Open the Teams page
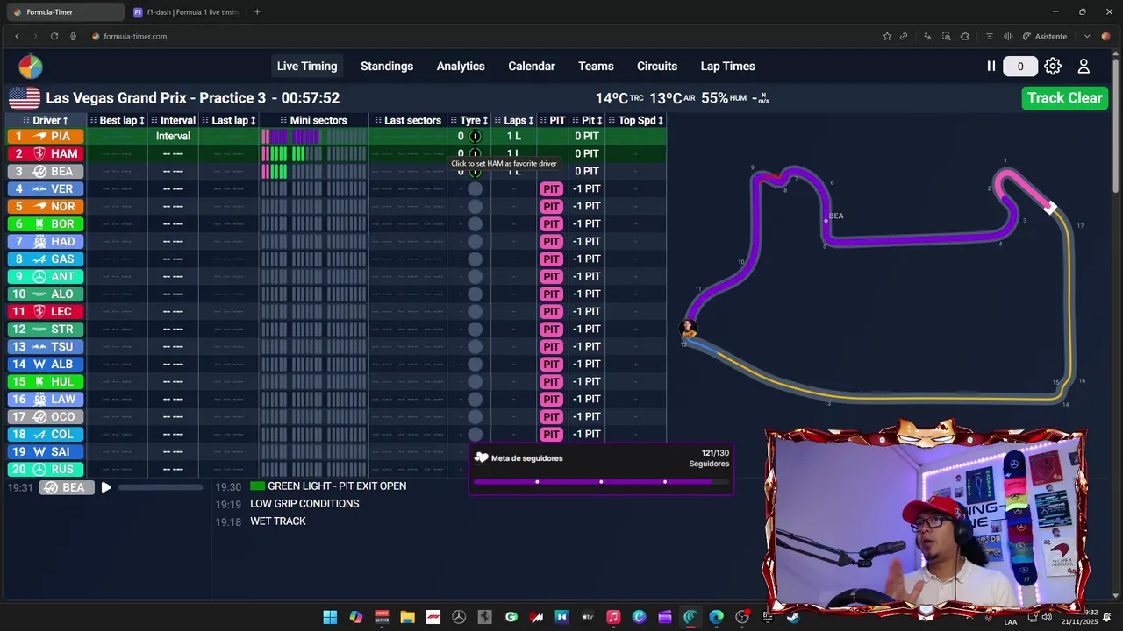 click(596, 67)
